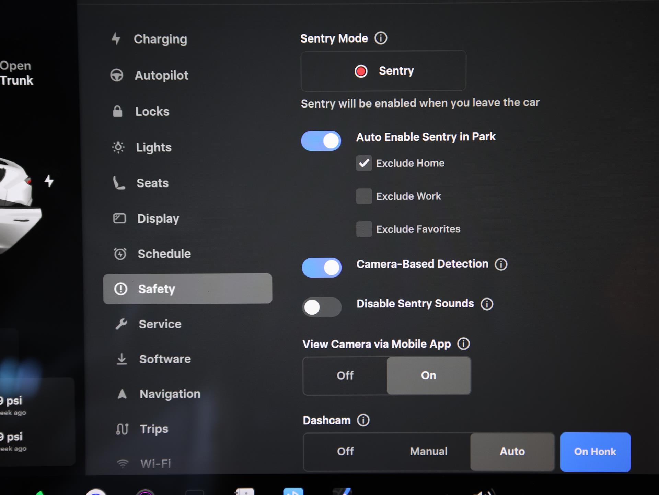Select the On Honk dashcam button
The image size is (659, 495).
pos(595,452)
